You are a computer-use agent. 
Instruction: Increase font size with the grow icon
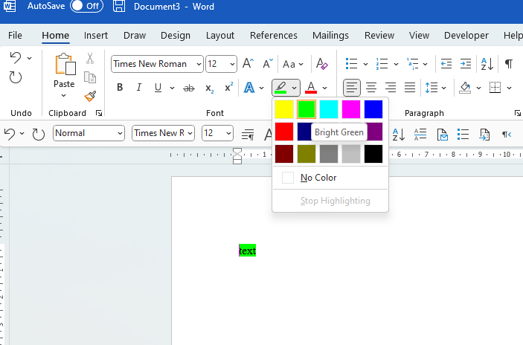(x=248, y=63)
